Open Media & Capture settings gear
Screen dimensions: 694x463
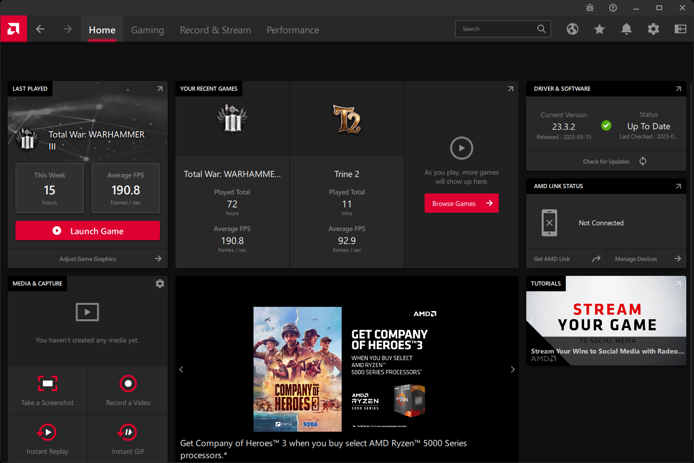coord(160,284)
